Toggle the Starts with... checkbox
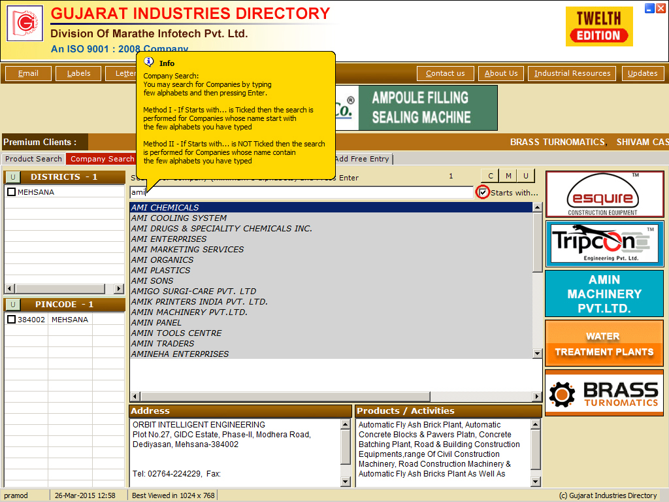This screenshot has width=669, height=502. tap(483, 193)
